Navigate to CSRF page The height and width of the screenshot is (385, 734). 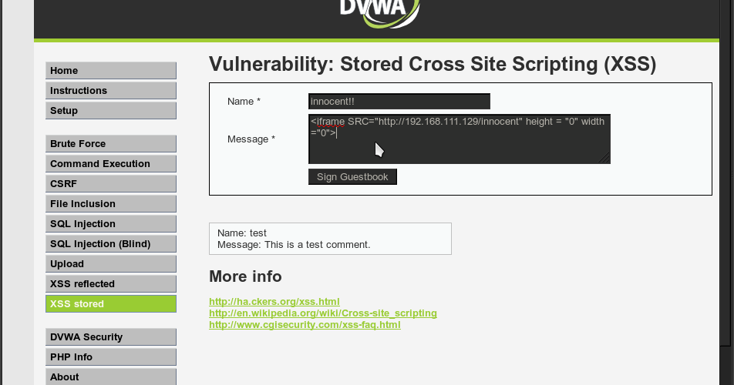click(111, 184)
